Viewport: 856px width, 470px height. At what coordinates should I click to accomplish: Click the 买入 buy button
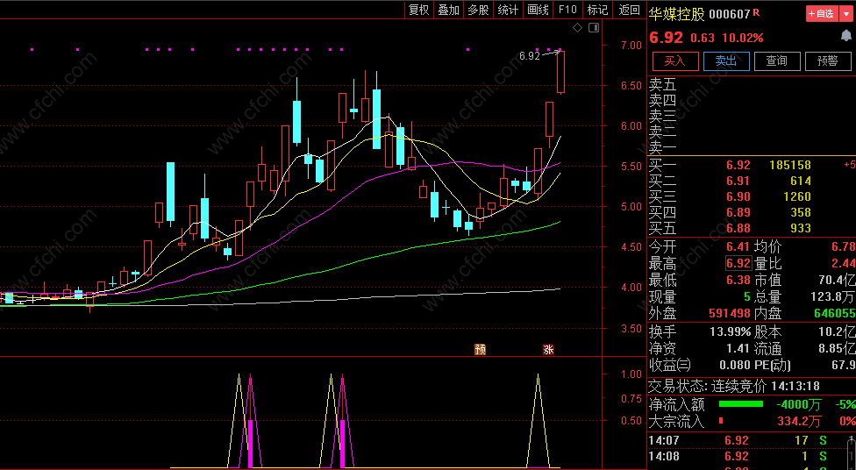click(675, 61)
